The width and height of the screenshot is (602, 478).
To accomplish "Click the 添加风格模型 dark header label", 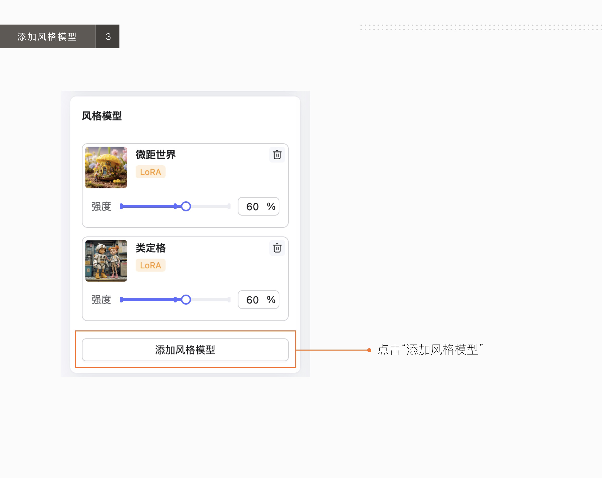I will point(47,37).
